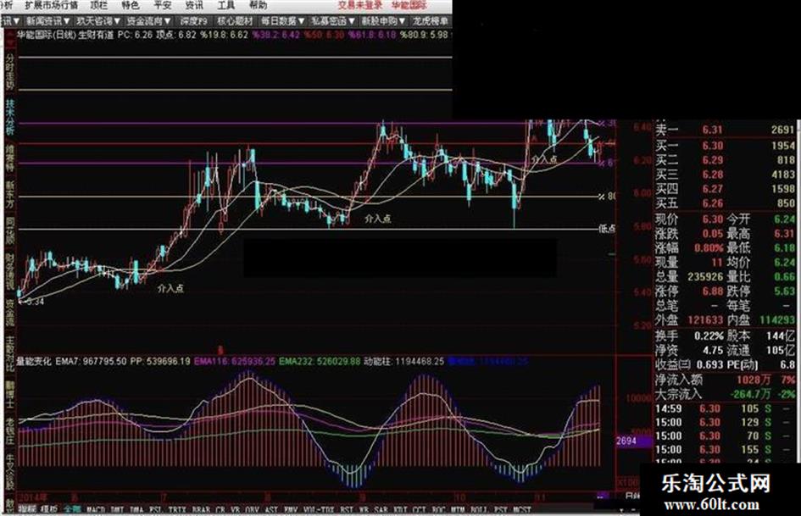801x516 pixels.
Task: Switch to 技术分析 sidebar tab
Action: click(9, 117)
